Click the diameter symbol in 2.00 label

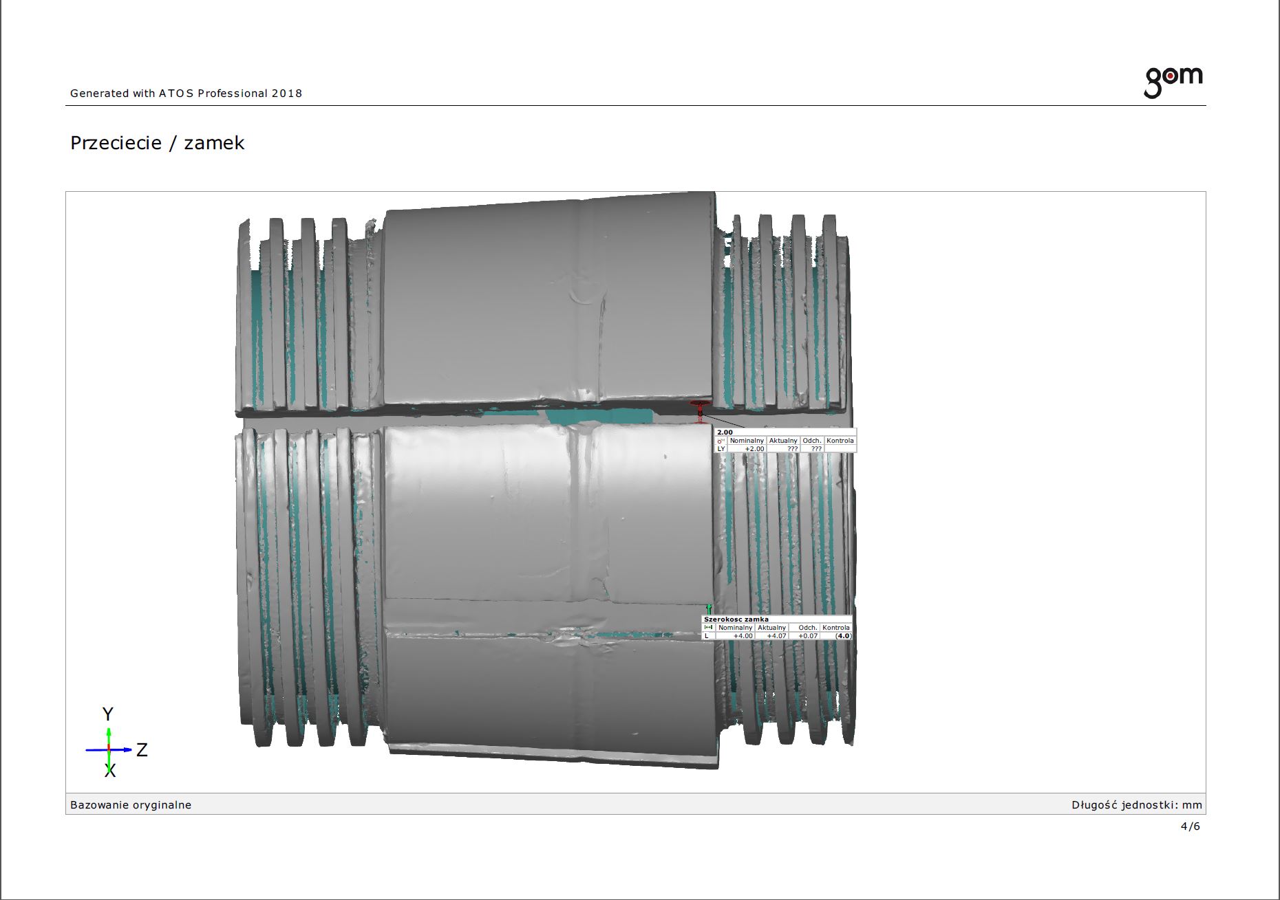721,441
